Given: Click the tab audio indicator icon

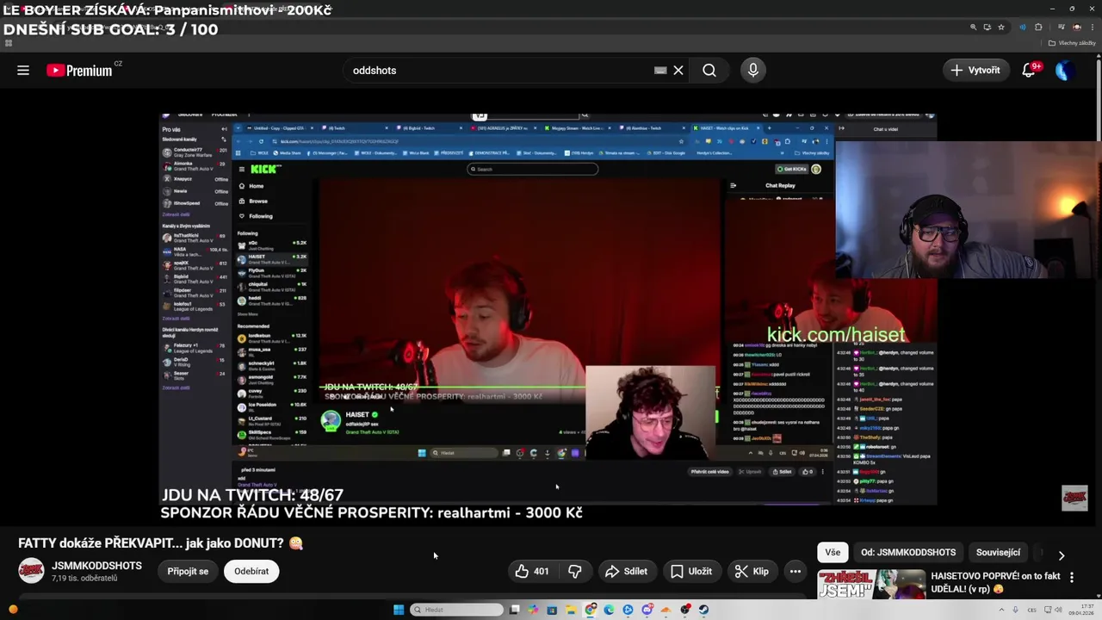Looking at the screenshot, I should click(1023, 27).
